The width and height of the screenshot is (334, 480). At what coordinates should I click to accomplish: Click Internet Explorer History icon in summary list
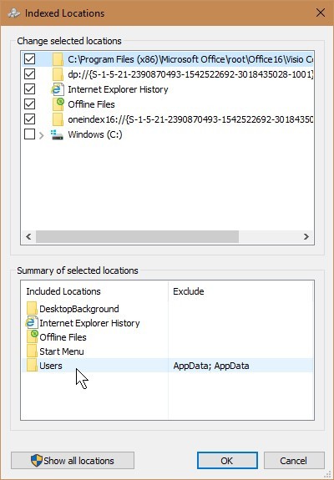[31, 323]
